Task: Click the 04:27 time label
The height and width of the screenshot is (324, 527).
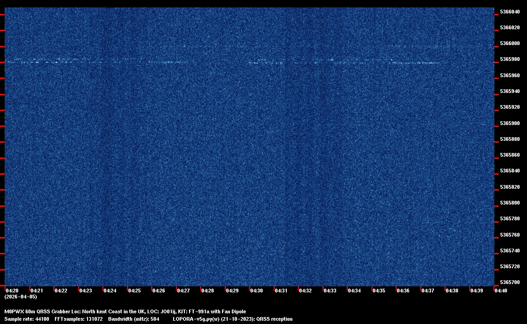Action: point(183,291)
